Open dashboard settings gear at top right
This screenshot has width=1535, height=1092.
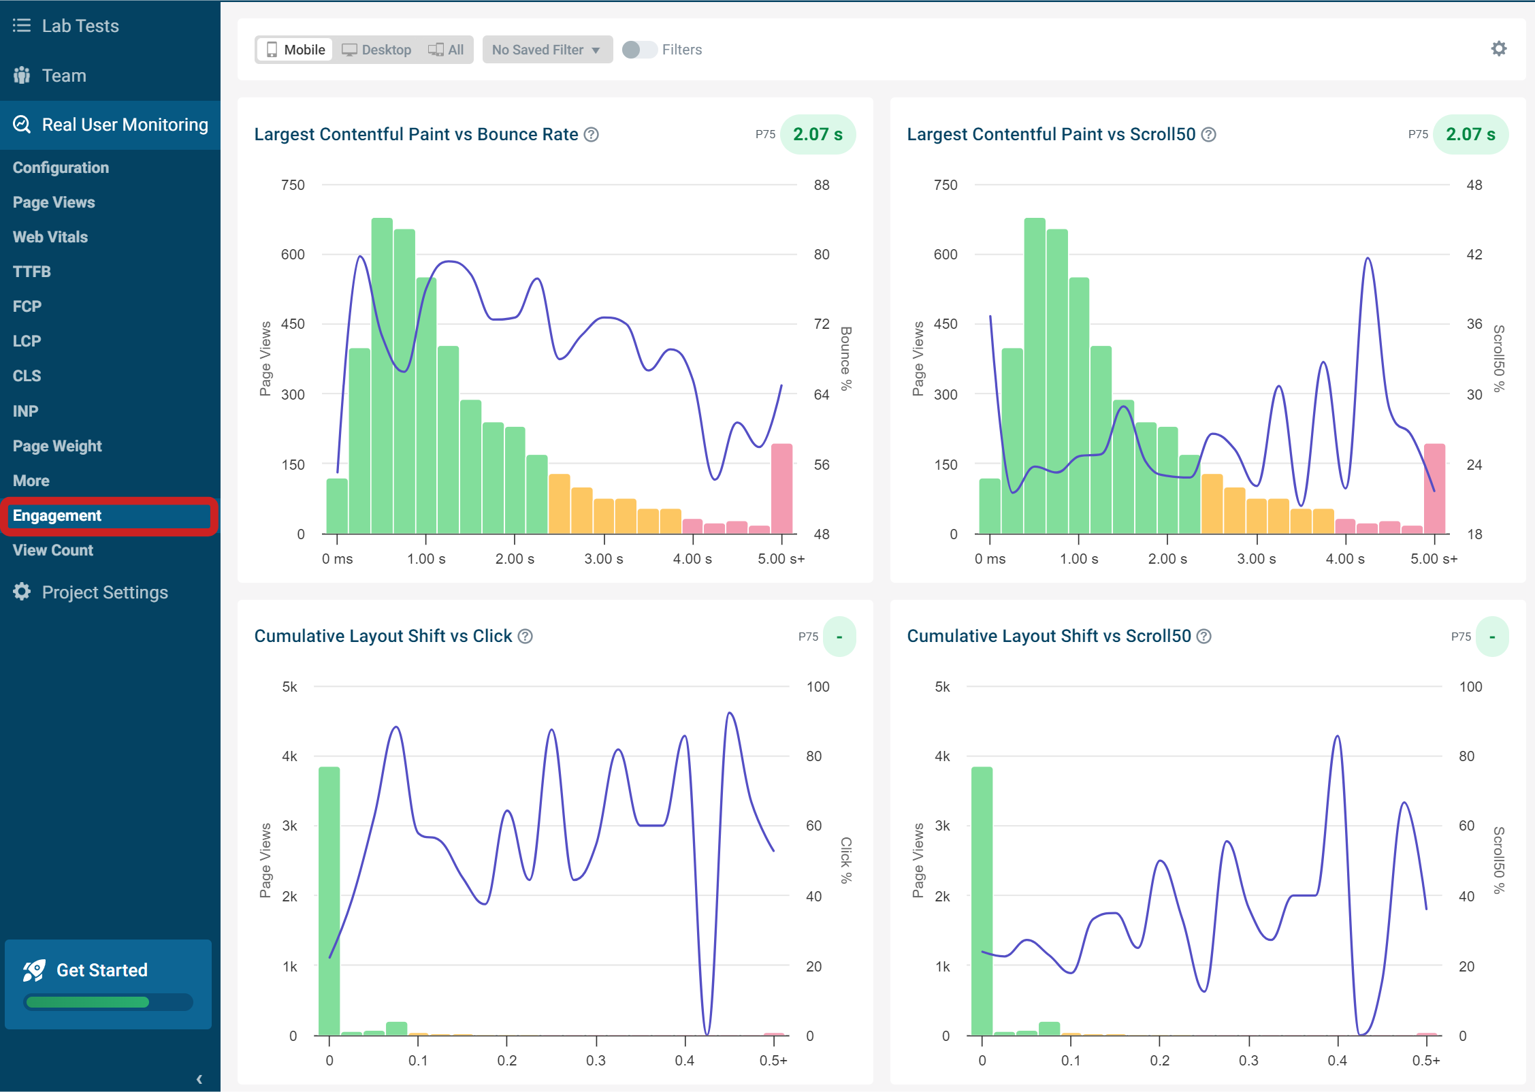coord(1498,49)
